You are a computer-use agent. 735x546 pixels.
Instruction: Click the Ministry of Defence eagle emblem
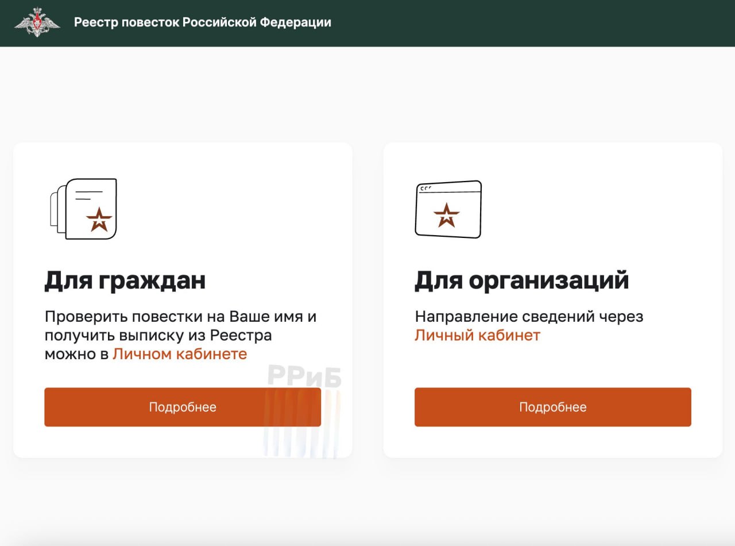[x=37, y=23]
